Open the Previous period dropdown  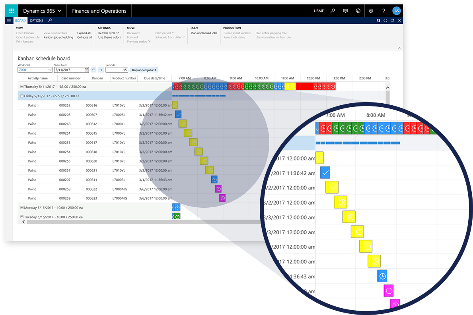click(x=139, y=42)
